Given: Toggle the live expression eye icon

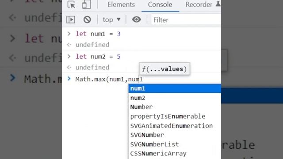Looking at the screenshot, I should point(137,19).
